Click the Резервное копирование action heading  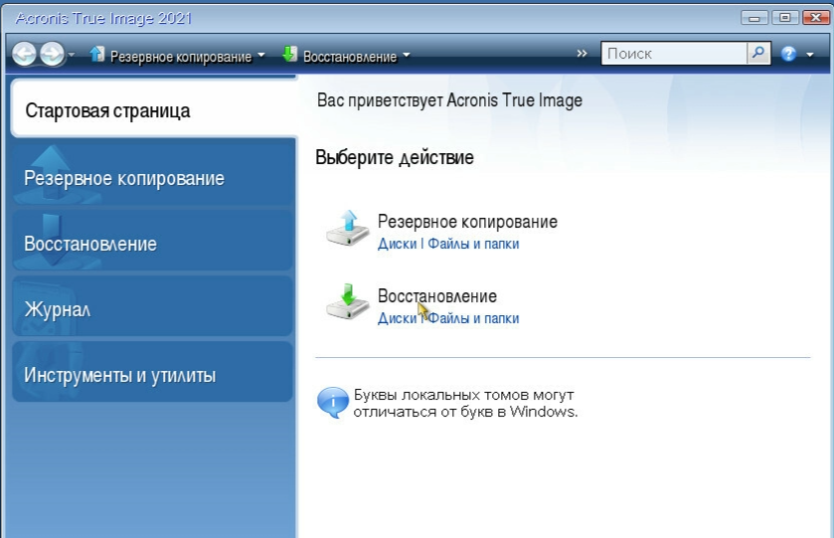pos(467,222)
